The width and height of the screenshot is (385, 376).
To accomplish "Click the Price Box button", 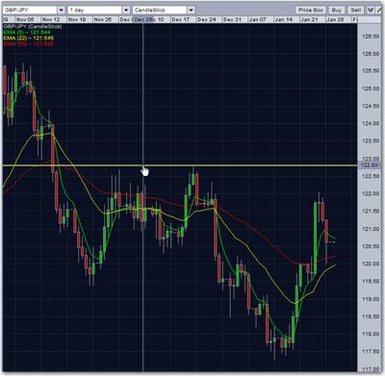I will tap(311, 10).
